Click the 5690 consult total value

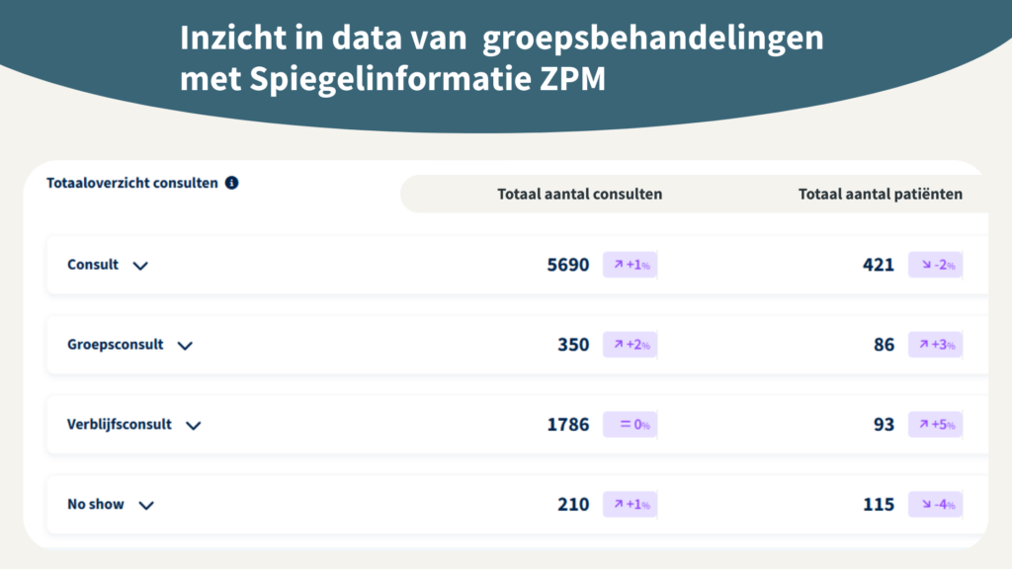tap(568, 265)
